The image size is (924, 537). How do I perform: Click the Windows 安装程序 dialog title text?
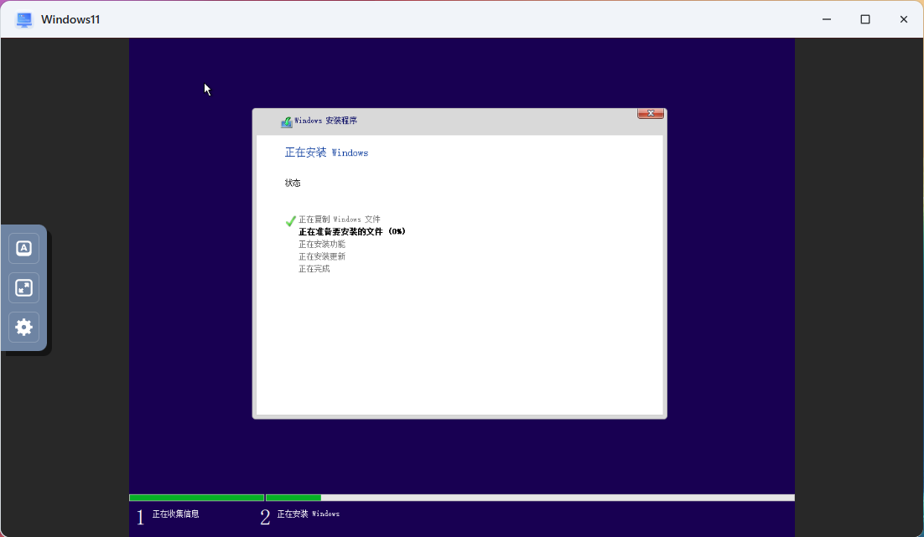pos(326,121)
